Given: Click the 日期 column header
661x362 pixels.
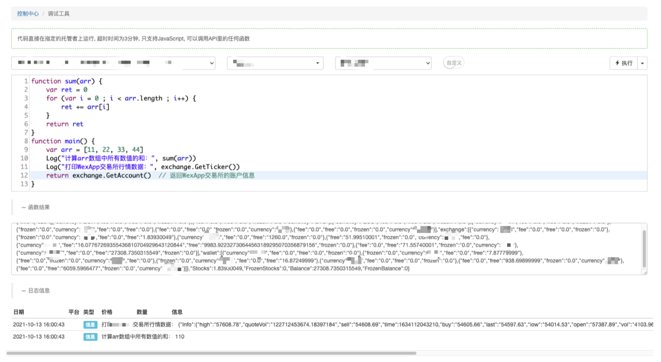Looking at the screenshot, I should (18, 312).
